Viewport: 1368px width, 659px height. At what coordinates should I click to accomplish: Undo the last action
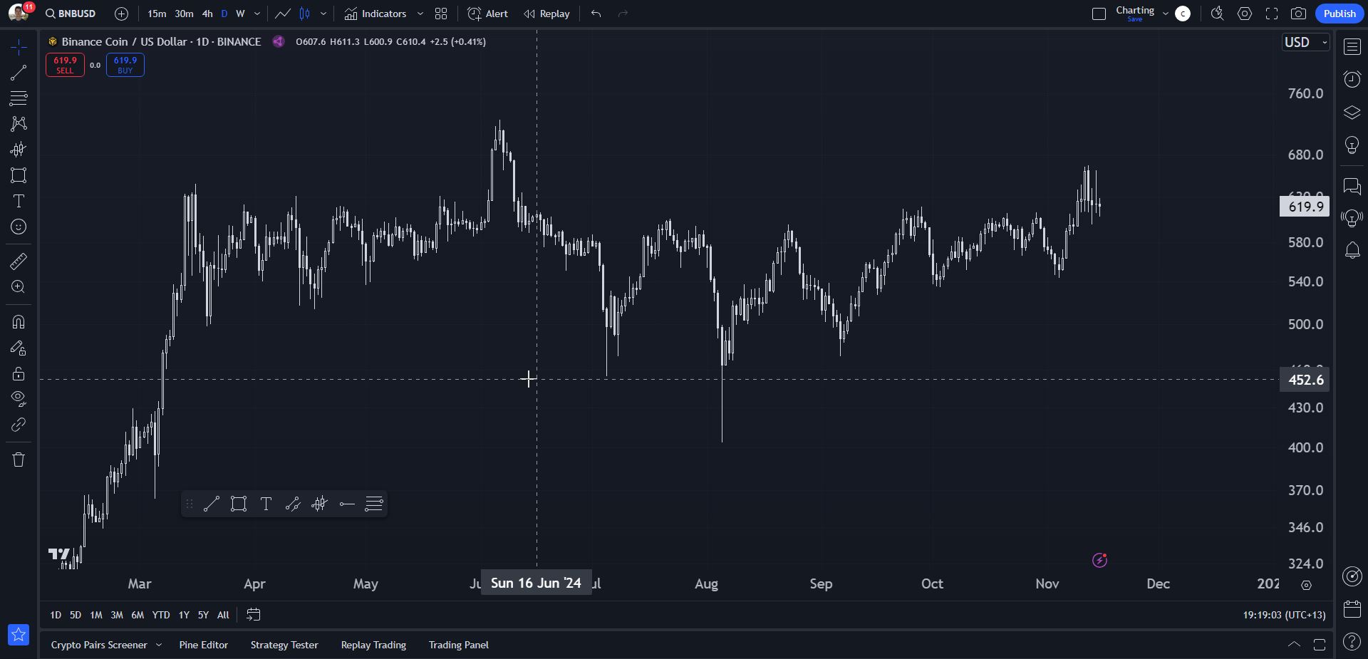click(x=596, y=14)
